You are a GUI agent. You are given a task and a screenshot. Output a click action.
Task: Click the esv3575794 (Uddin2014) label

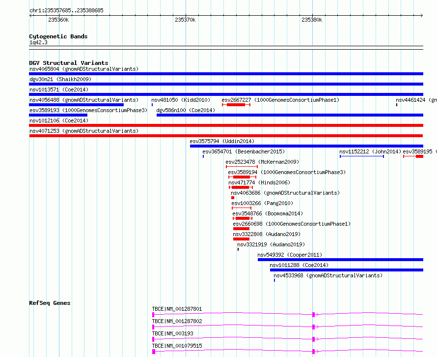tap(222, 141)
